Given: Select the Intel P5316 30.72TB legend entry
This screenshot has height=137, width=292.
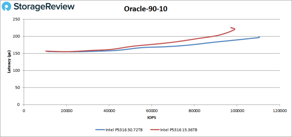Looking at the screenshot, I should point(119,130).
